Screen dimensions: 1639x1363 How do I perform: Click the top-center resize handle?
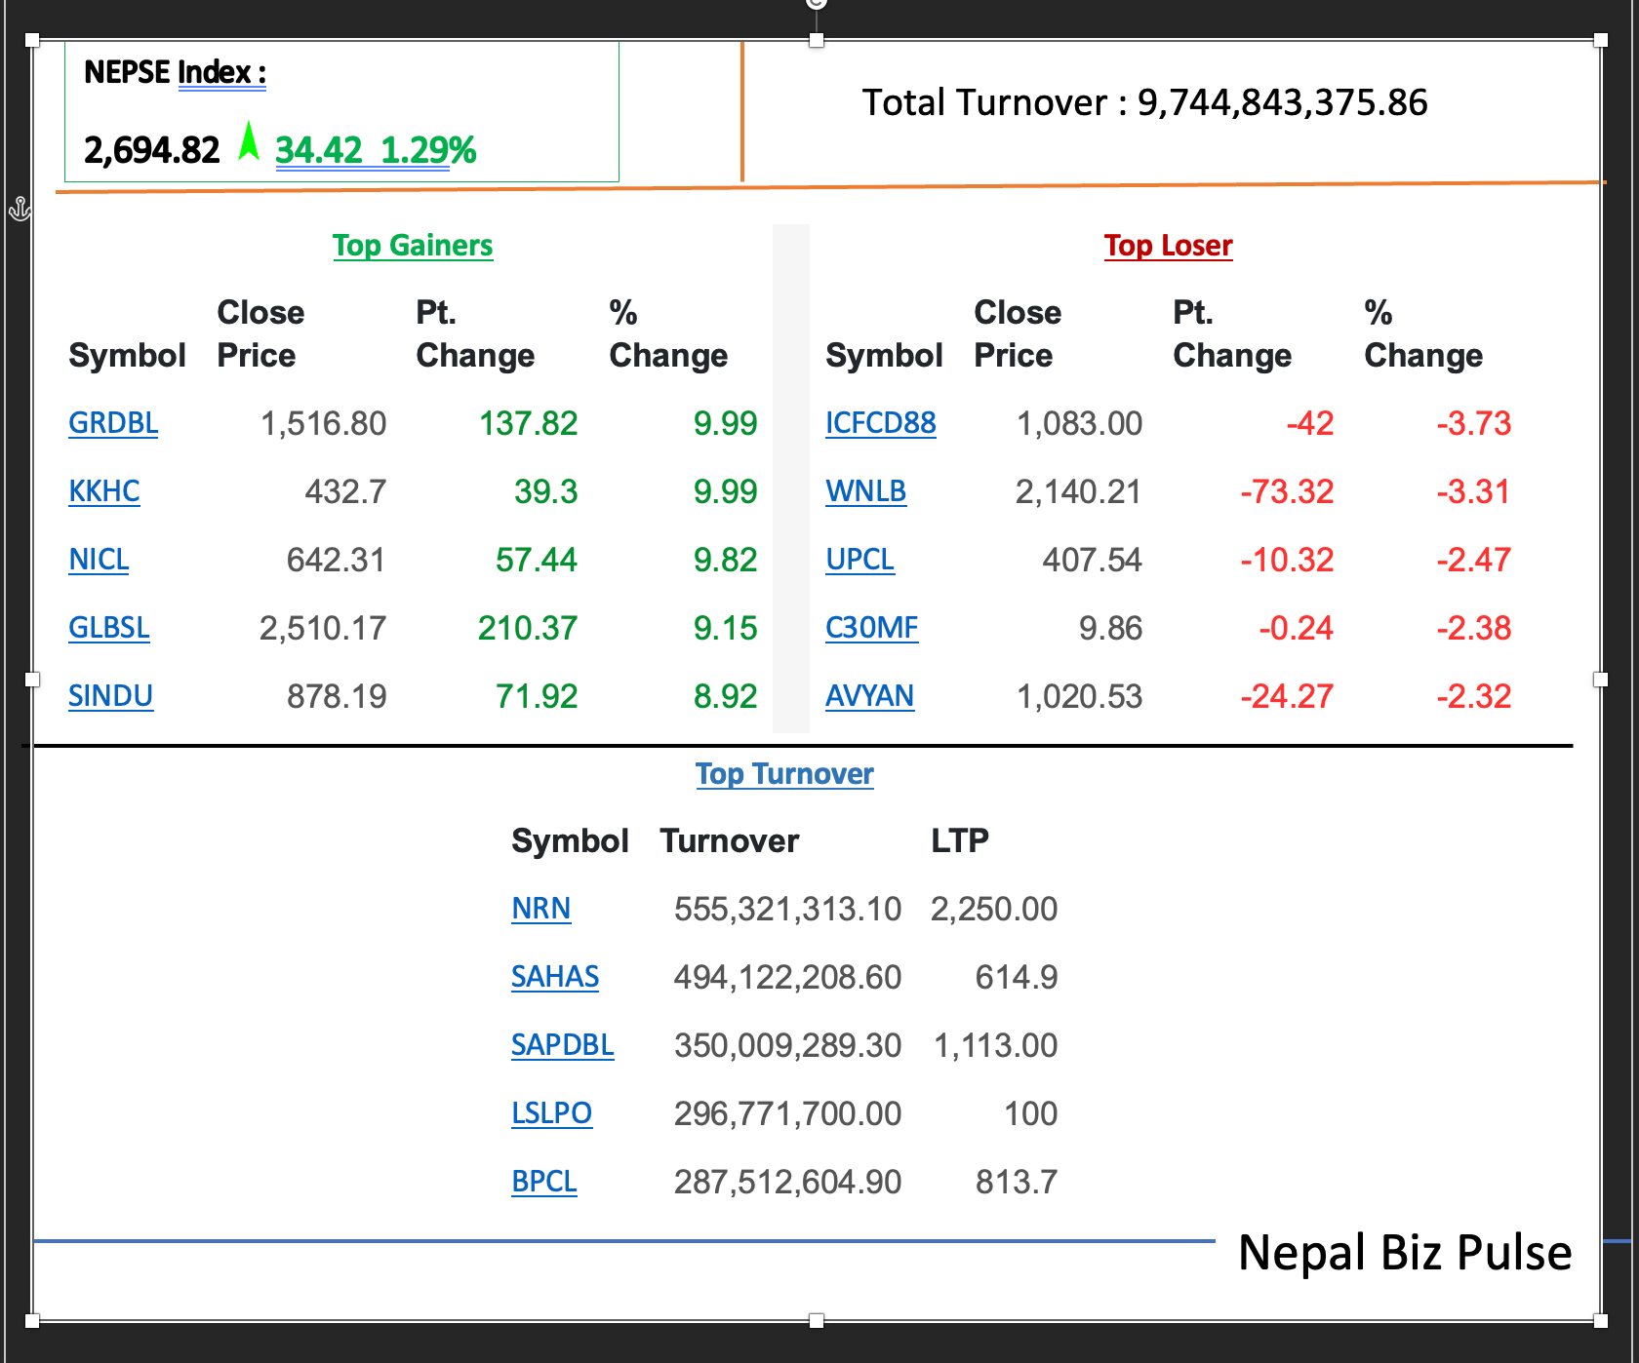click(x=817, y=40)
